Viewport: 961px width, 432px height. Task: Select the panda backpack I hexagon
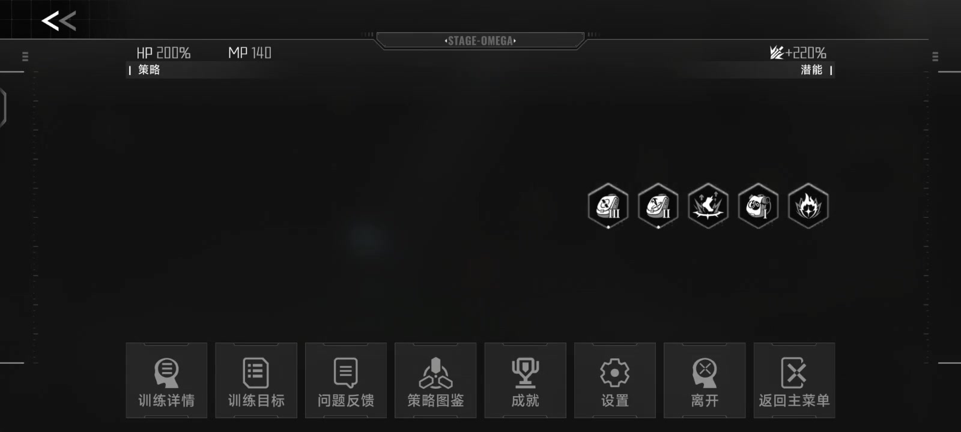coord(758,206)
